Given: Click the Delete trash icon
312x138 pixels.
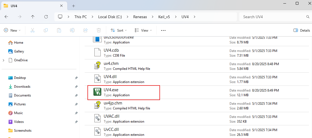Looking at the screenshot, I should pos(99,30).
